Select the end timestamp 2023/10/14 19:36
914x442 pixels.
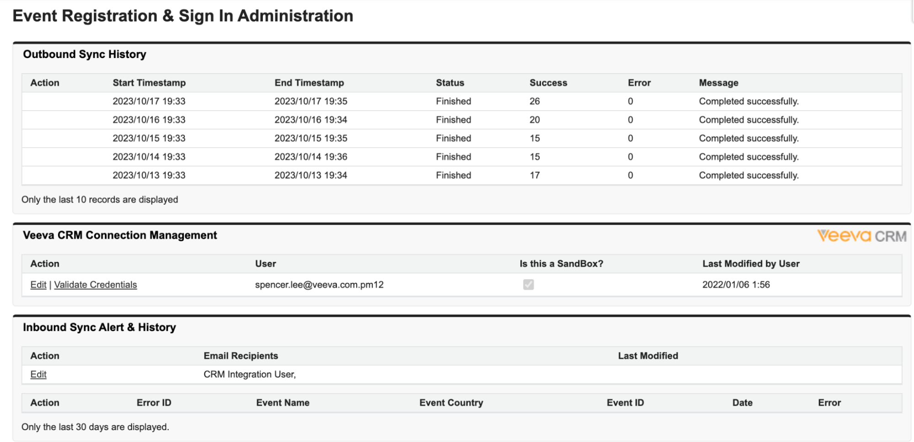coord(310,157)
